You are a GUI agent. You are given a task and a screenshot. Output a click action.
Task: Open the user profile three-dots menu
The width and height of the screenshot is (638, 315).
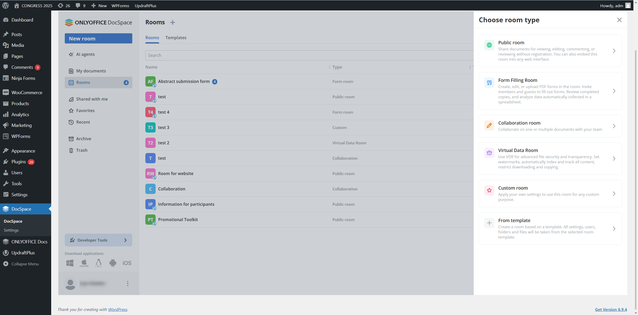pos(128,283)
